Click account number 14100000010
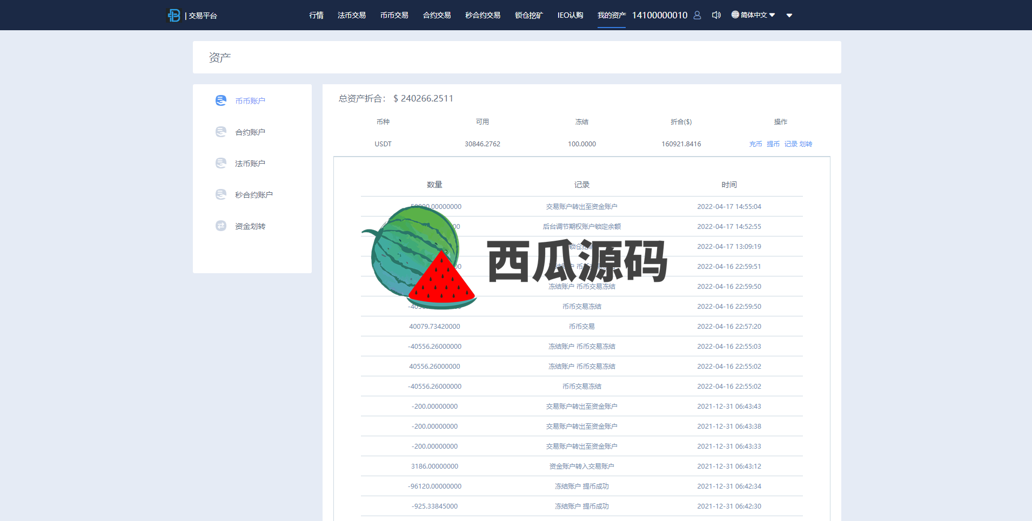1032x521 pixels. tap(660, 15)
